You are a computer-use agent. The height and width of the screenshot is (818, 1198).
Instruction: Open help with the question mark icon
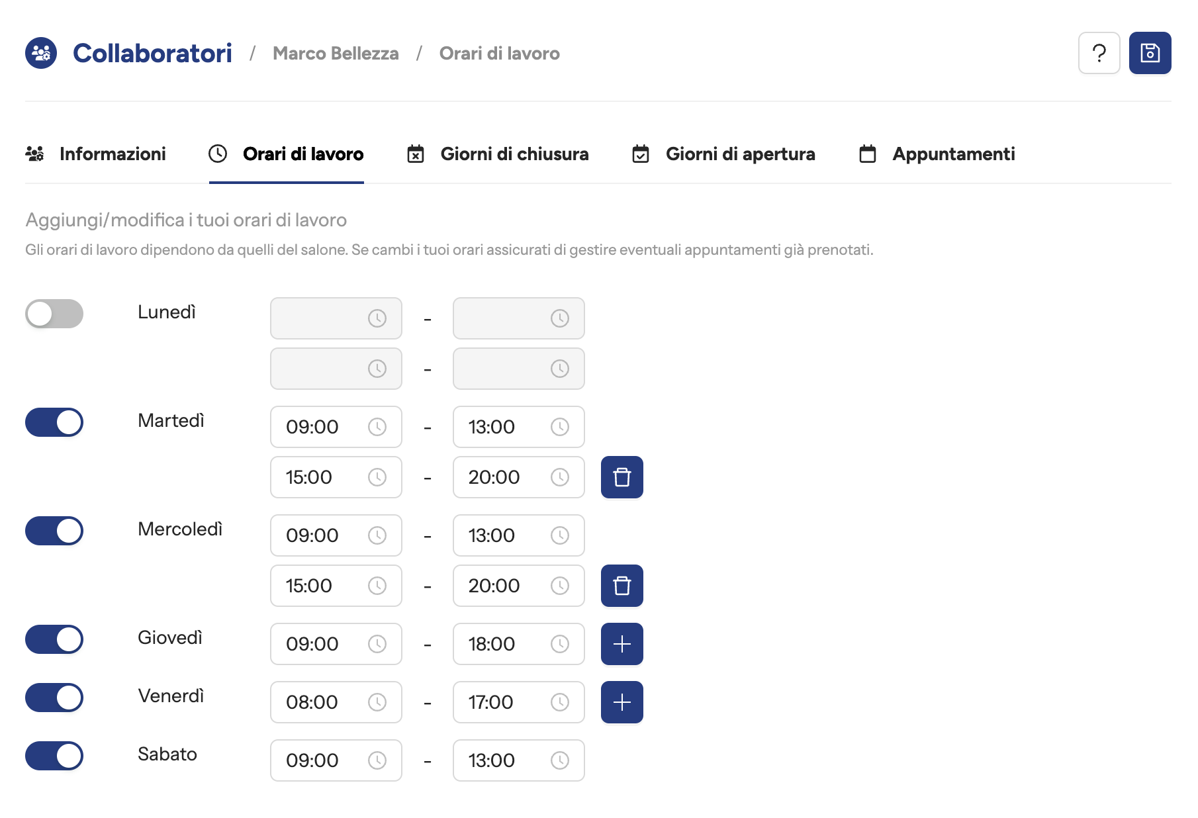1099,53
